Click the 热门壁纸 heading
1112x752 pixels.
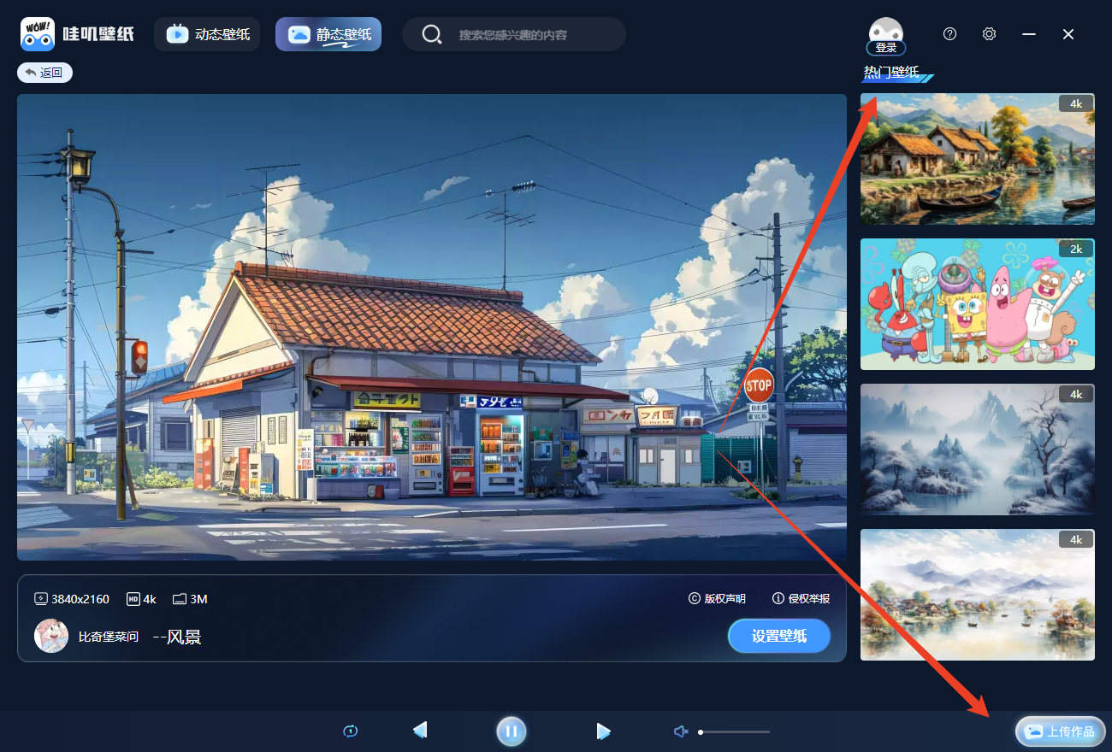tap(891, 72)
